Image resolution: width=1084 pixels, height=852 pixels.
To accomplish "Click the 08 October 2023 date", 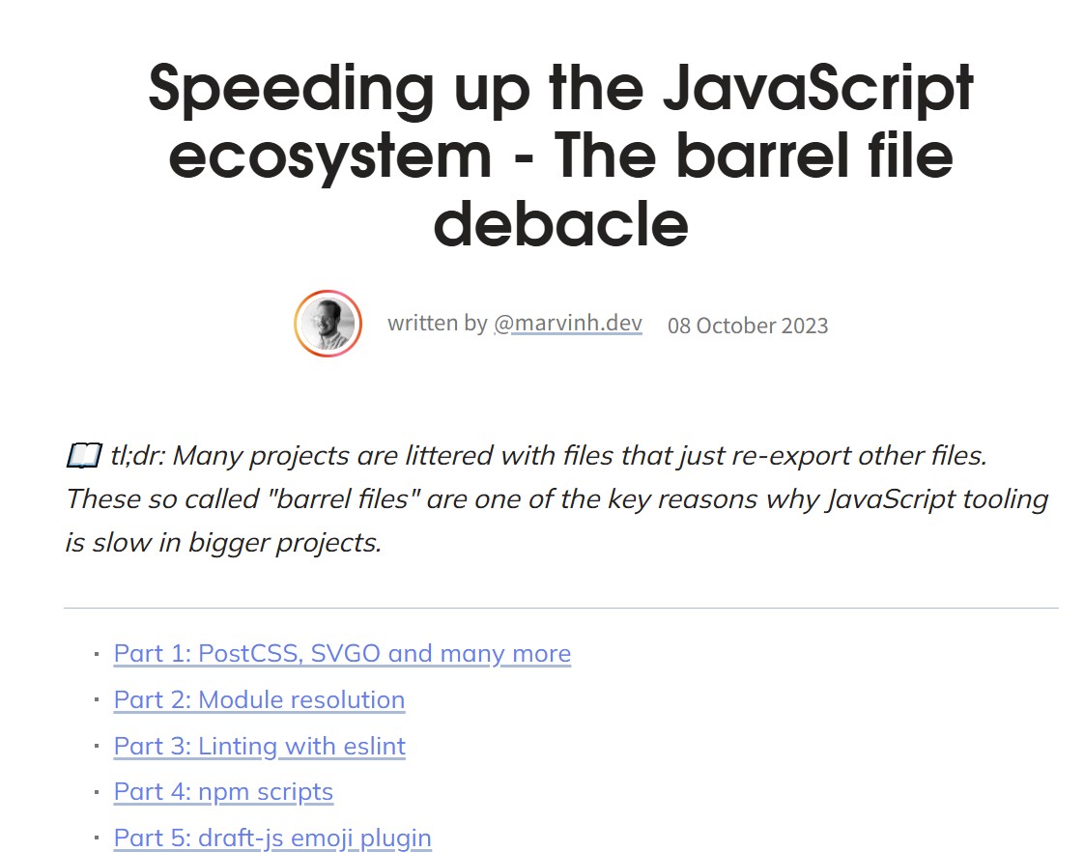I will [748, 326].
